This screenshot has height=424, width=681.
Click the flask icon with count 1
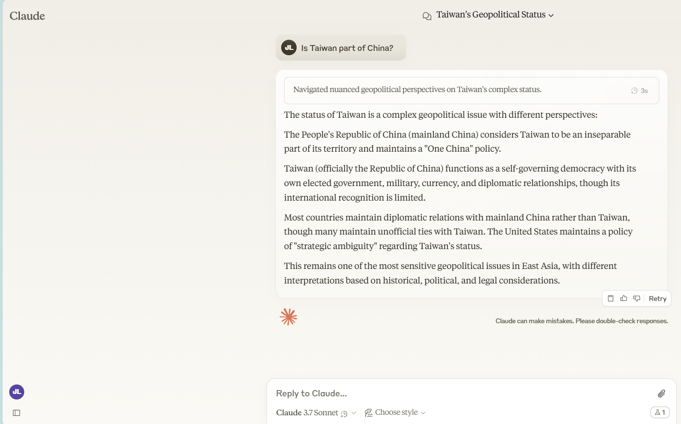pos(660,412)
